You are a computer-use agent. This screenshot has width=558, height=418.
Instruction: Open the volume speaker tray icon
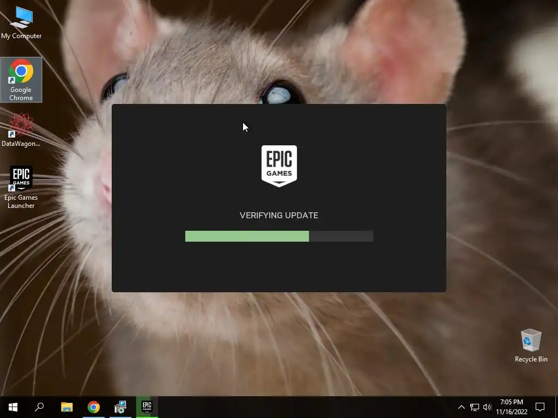487,407
